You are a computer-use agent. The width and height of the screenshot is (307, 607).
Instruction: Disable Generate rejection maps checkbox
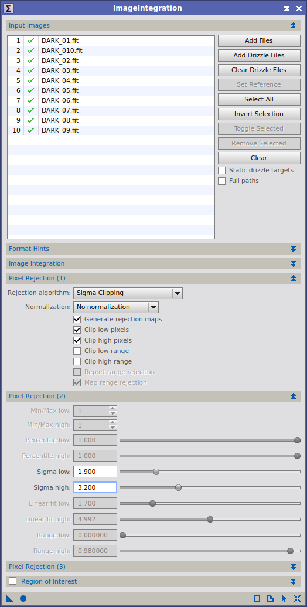coord(77,320)
